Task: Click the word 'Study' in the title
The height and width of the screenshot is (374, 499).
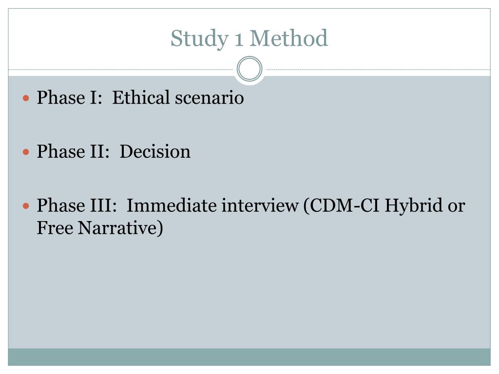Action: click(199, 39)
